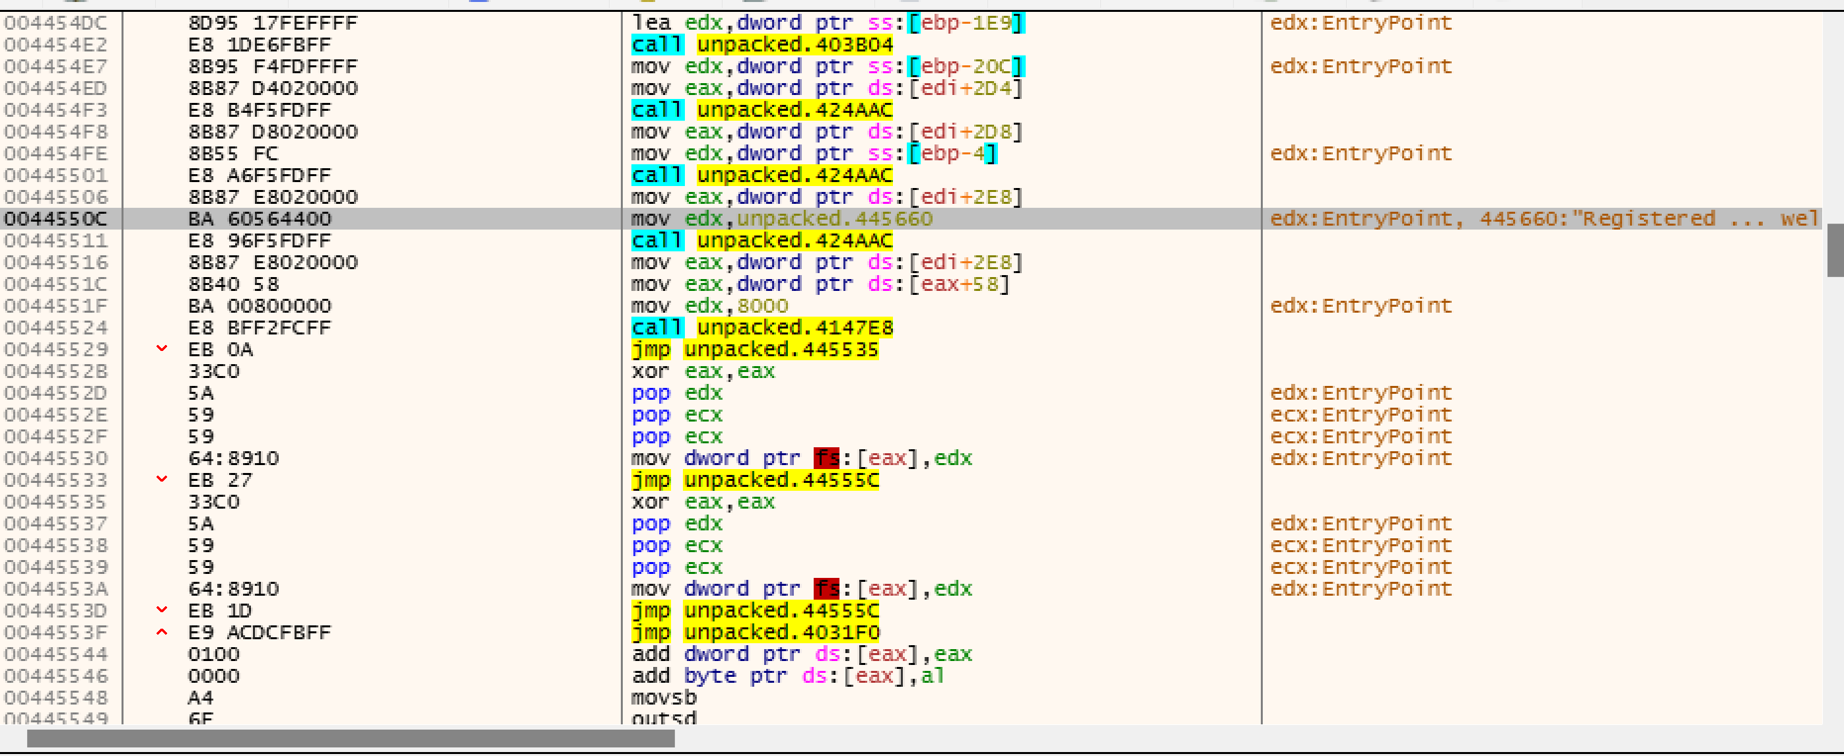Click bytes 'E8 1DE6FBFF' at 004454E2
This screenshot has width=1844, height=756.
coord(259,44)
